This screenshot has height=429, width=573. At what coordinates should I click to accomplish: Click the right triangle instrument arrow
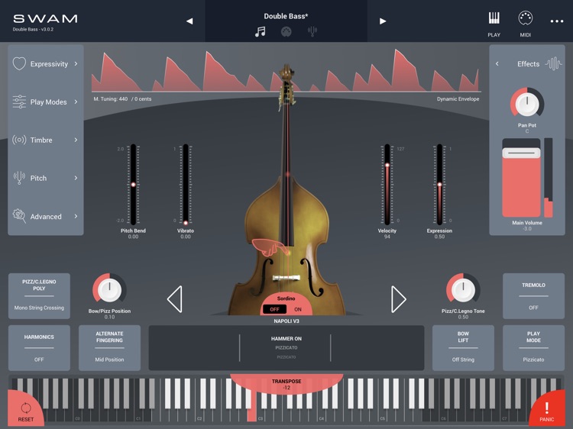point(398,299)
